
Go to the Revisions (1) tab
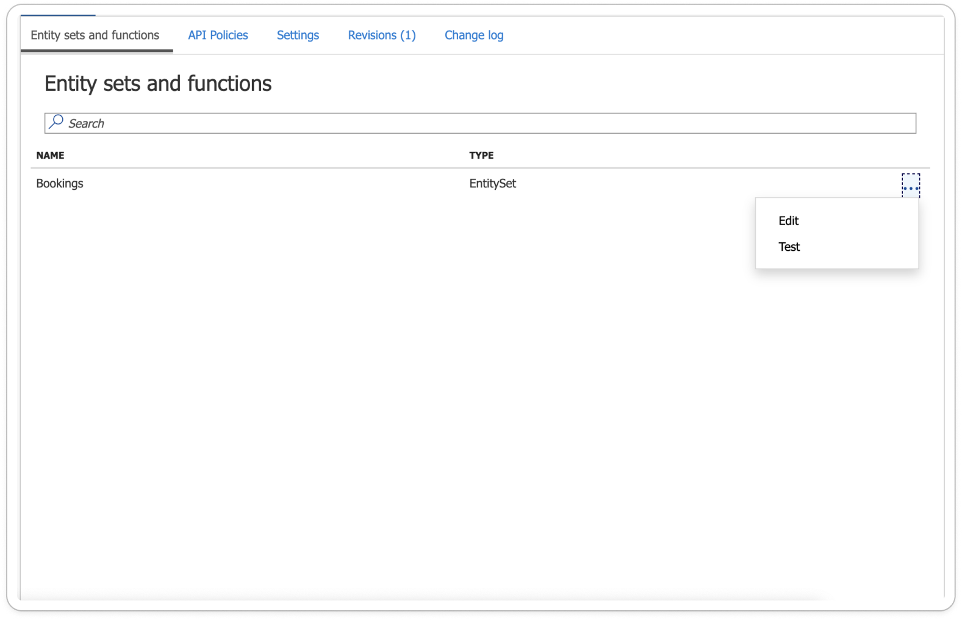381,35
